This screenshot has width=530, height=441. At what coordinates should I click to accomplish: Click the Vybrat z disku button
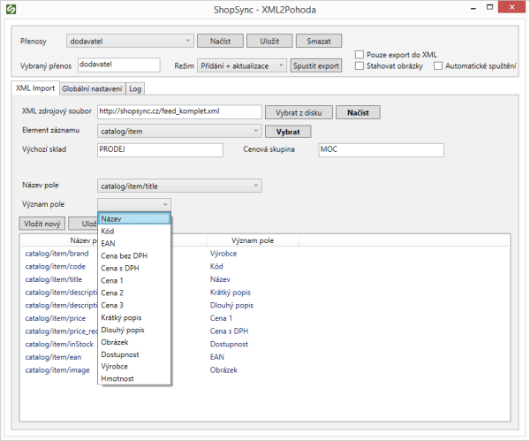299,112
